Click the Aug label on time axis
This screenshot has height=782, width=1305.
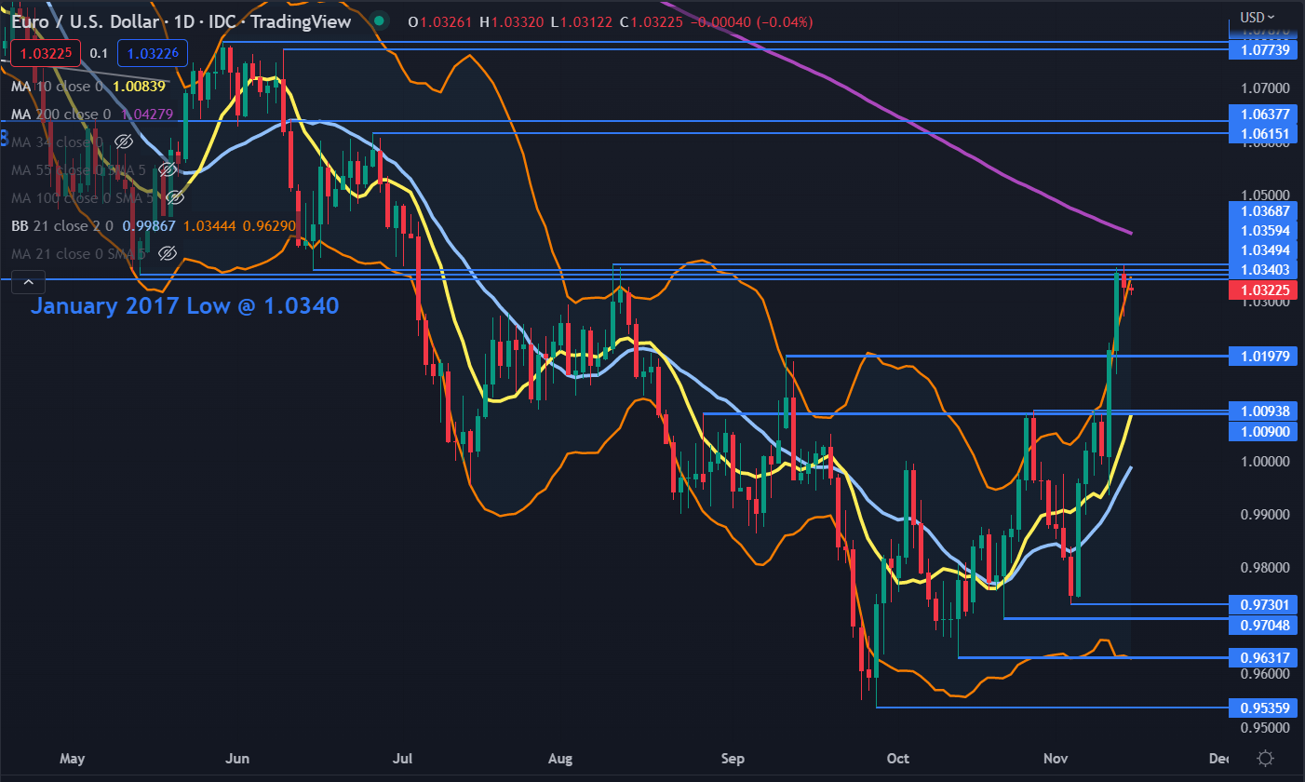560,758
